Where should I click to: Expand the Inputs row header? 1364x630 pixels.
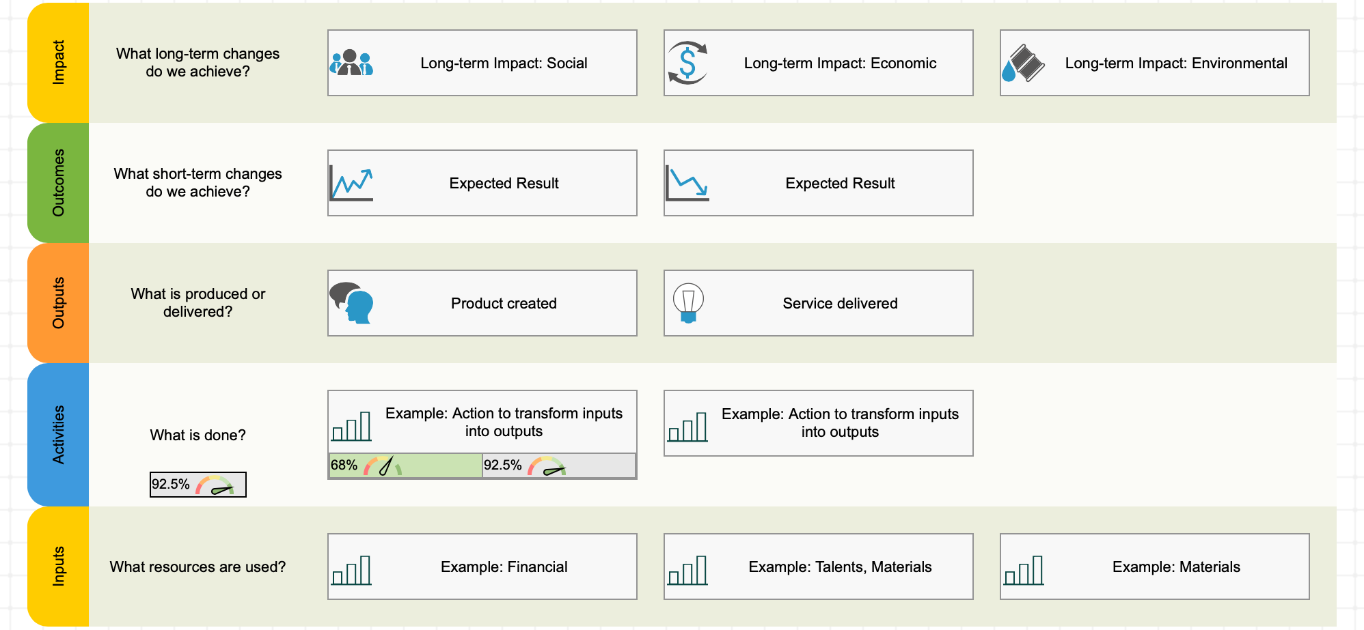(57, 567)
